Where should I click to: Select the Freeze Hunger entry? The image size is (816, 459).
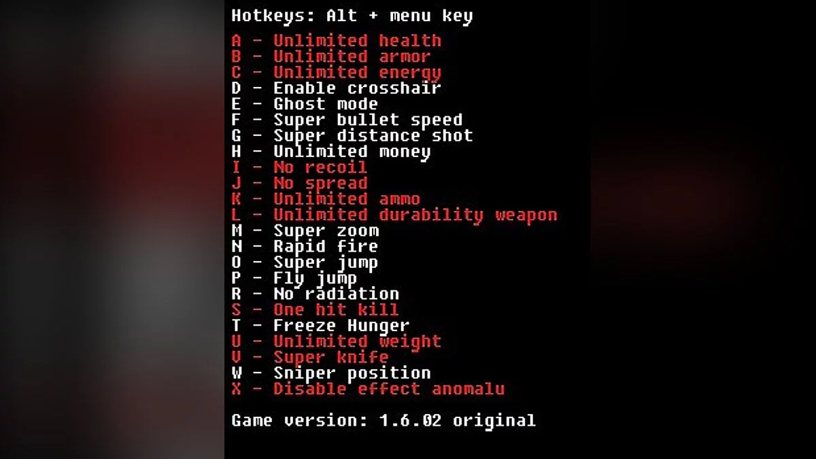[x=320, y=326]
